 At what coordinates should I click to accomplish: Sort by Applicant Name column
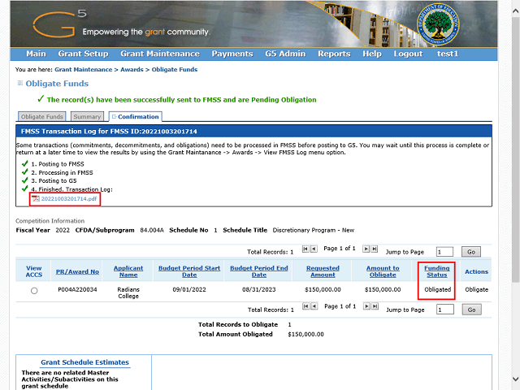point(128,271)
